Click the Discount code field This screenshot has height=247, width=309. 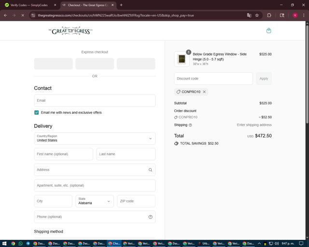[213, 79]
